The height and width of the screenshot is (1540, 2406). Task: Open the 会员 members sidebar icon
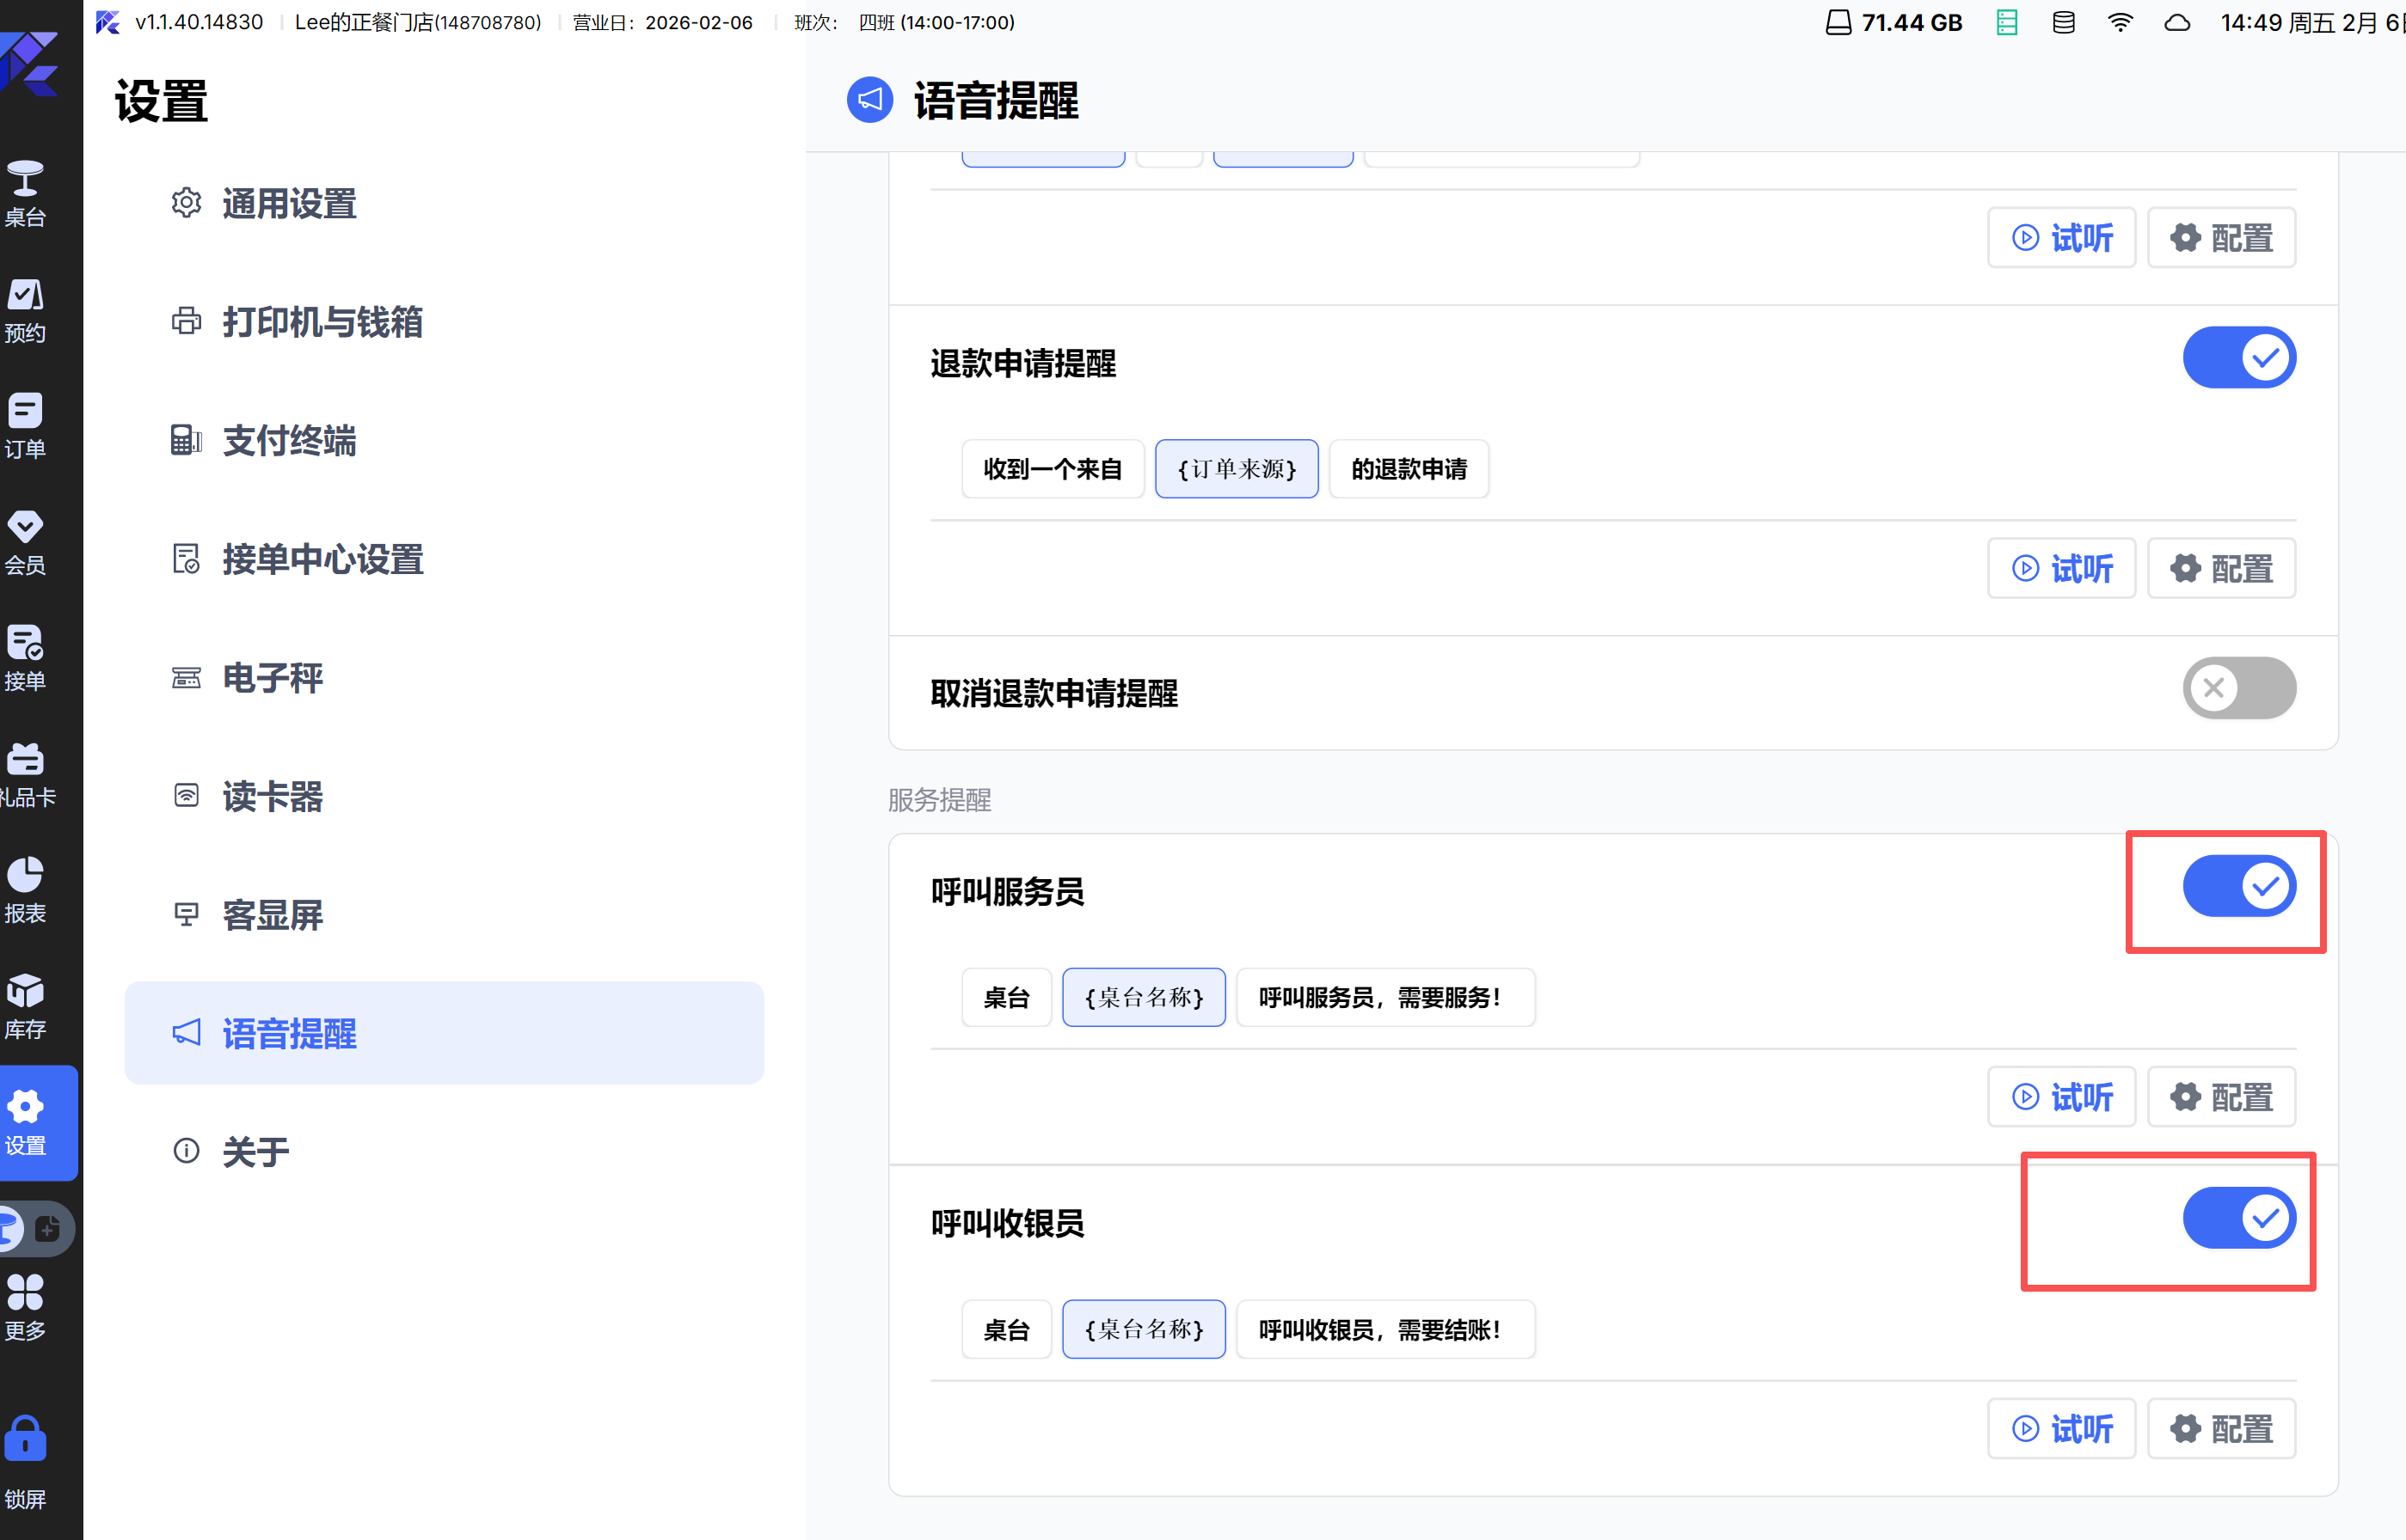(x=26, y=542)
